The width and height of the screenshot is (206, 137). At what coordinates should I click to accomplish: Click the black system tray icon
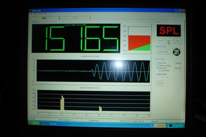point(171,126)
